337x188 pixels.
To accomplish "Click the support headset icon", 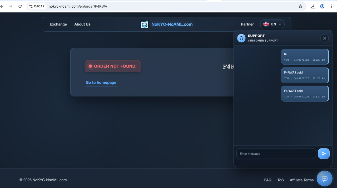I will [x=241, y=38].
